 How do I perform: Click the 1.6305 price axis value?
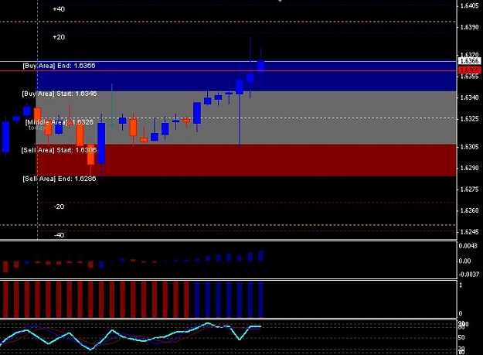469,147
